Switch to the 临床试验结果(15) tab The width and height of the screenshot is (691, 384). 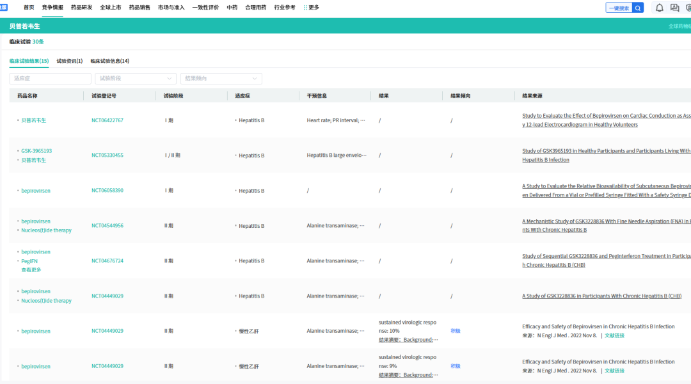pyautogui.click(x=29, y=61)
